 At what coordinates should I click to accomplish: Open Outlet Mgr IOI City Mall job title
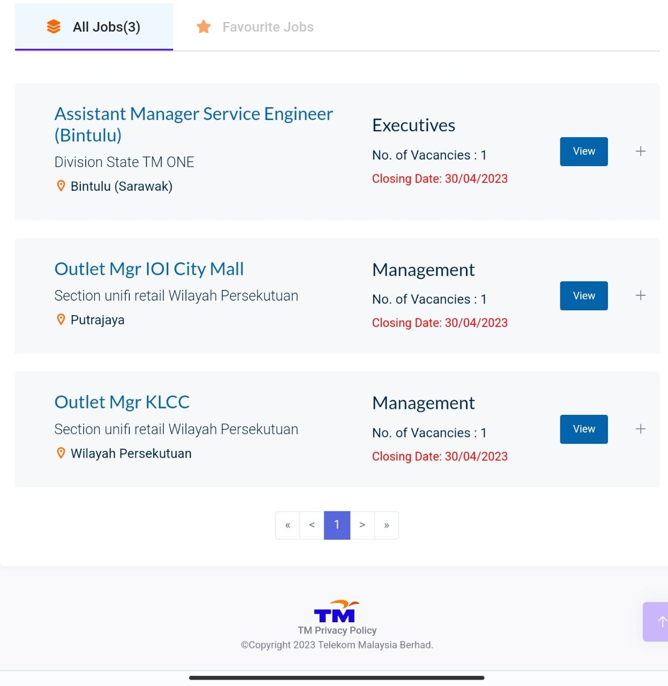[x=149, y=269]
